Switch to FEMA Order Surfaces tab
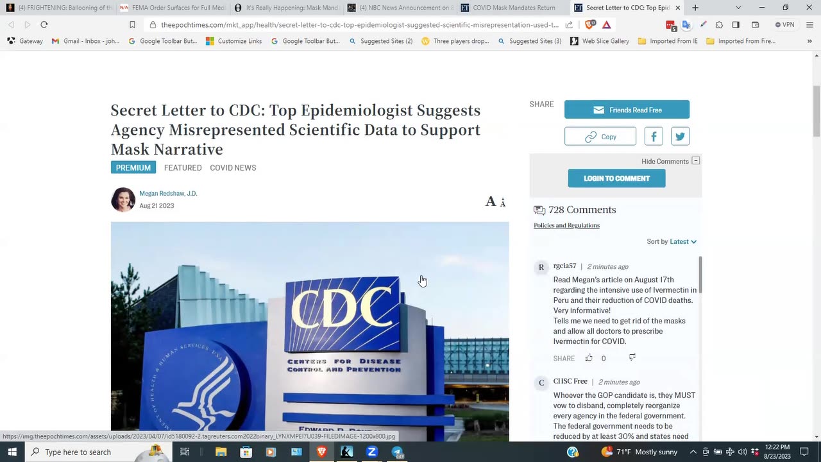 (172, 8)
